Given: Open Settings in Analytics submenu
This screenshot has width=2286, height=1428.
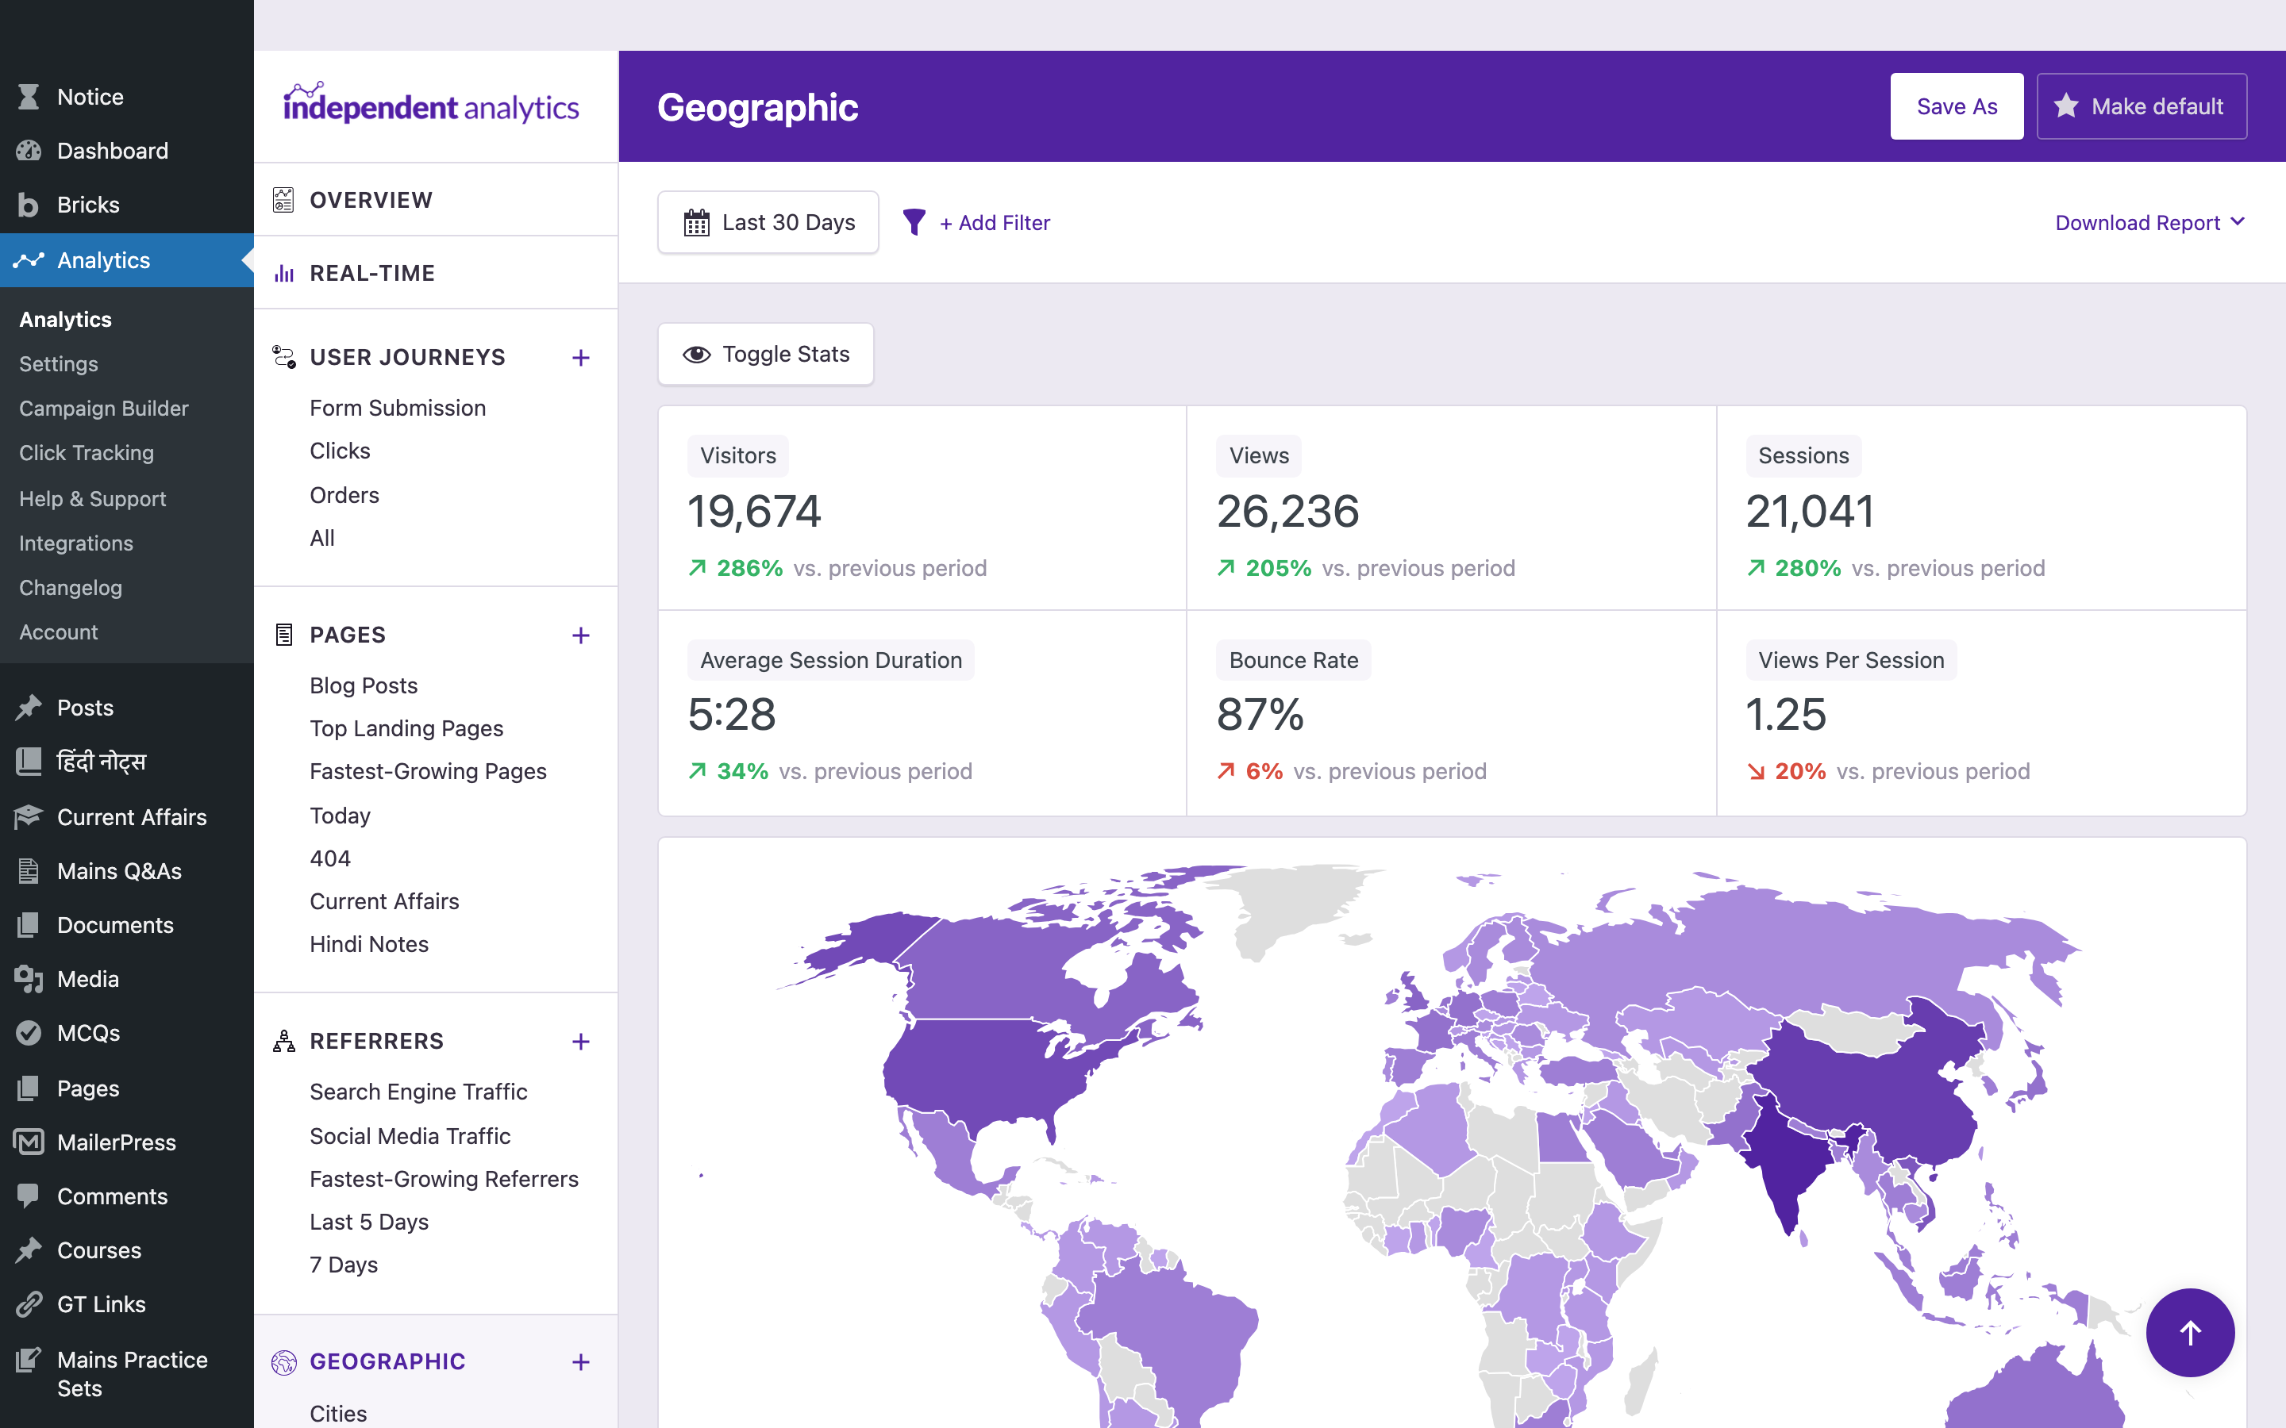Looking at the screenshot, I should click(x=59, y=363).
